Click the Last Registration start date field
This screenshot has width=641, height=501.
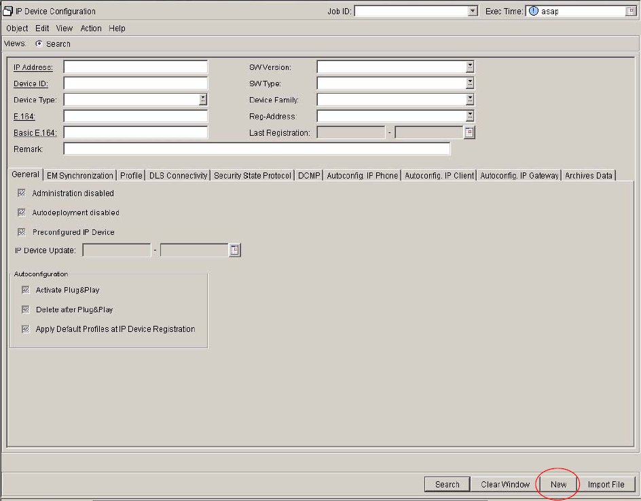point(351,132)
